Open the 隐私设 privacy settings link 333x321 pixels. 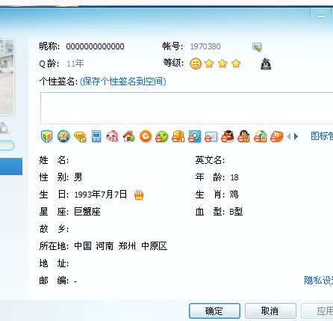319,281
